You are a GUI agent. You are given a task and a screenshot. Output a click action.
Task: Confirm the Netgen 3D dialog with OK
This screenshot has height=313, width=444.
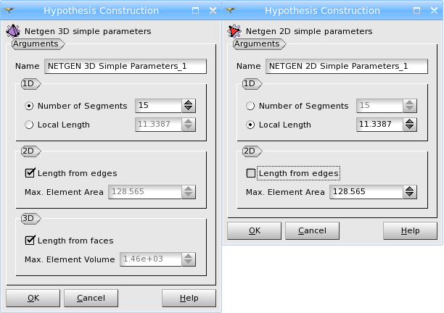click(33, 298)
